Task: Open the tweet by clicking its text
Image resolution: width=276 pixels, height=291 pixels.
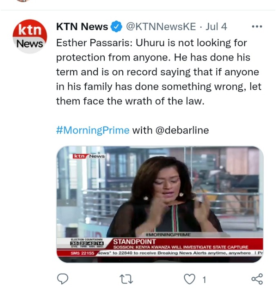Action: click(x=159, y=72)
